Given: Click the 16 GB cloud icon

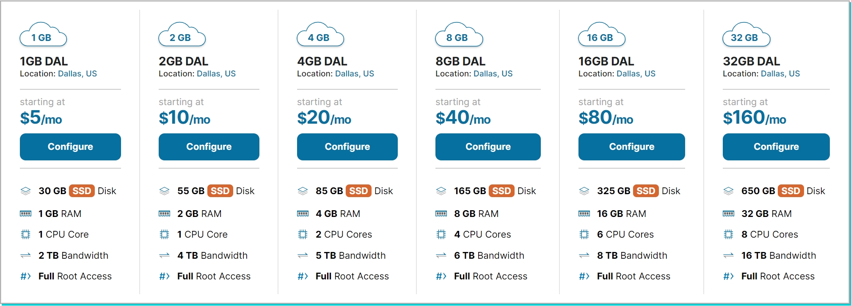Looking at the screenshot, I should [601, 35].
